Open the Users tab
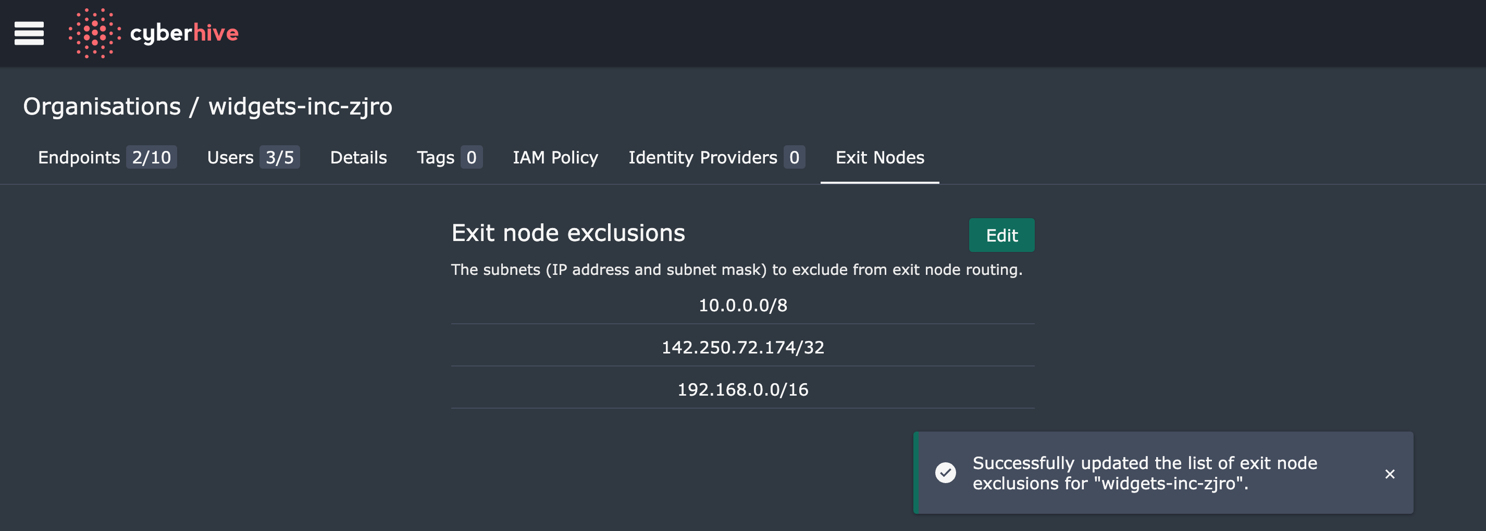Viewport: 1486px width, 531px height. pyautogui.click(x=253, y=157)
